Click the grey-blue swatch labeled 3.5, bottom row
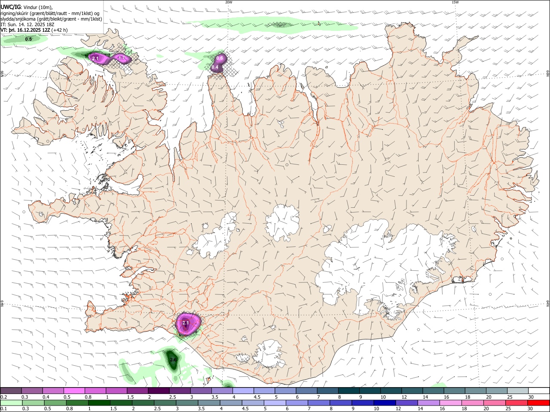 click(208, 403)
